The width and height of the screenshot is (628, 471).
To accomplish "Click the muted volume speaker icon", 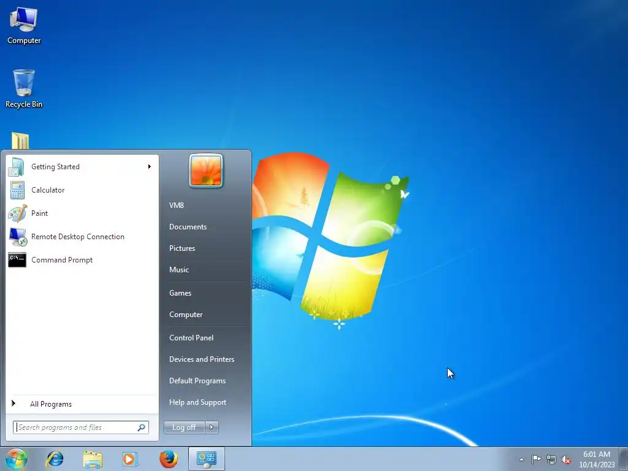I will coord(566,460).
